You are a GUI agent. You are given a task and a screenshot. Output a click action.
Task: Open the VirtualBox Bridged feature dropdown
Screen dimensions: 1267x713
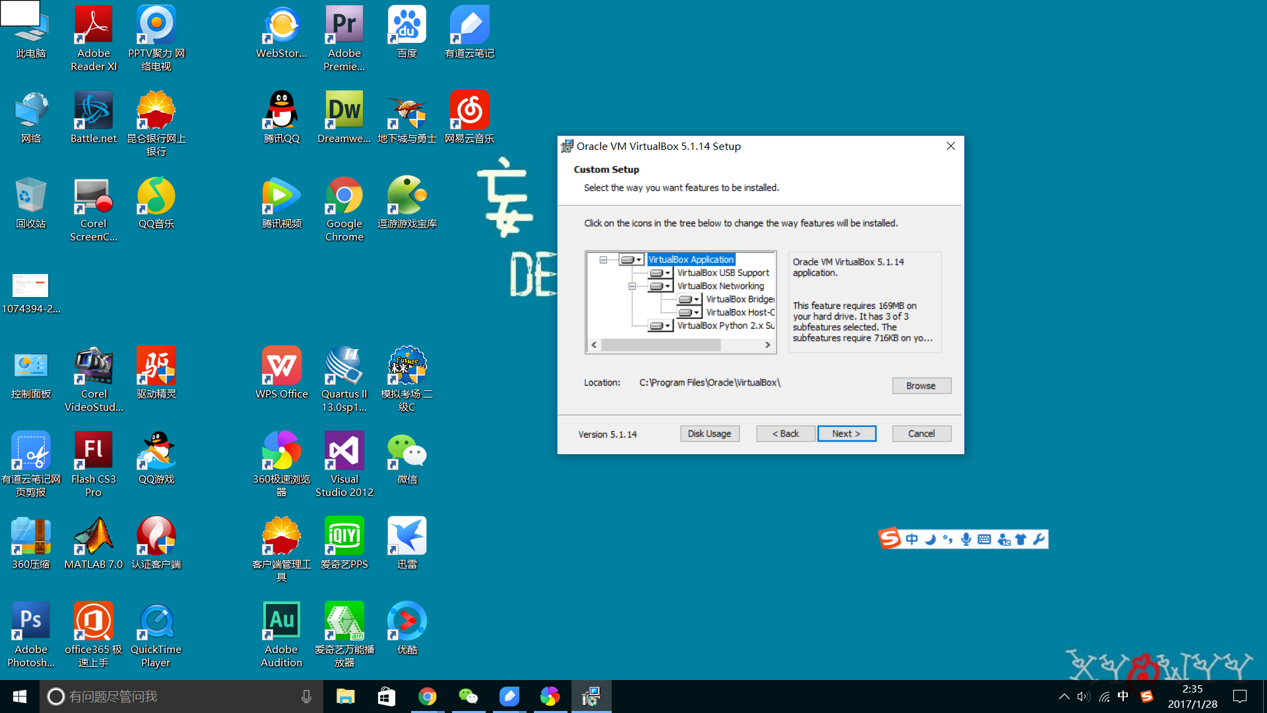tap(690, 299)
